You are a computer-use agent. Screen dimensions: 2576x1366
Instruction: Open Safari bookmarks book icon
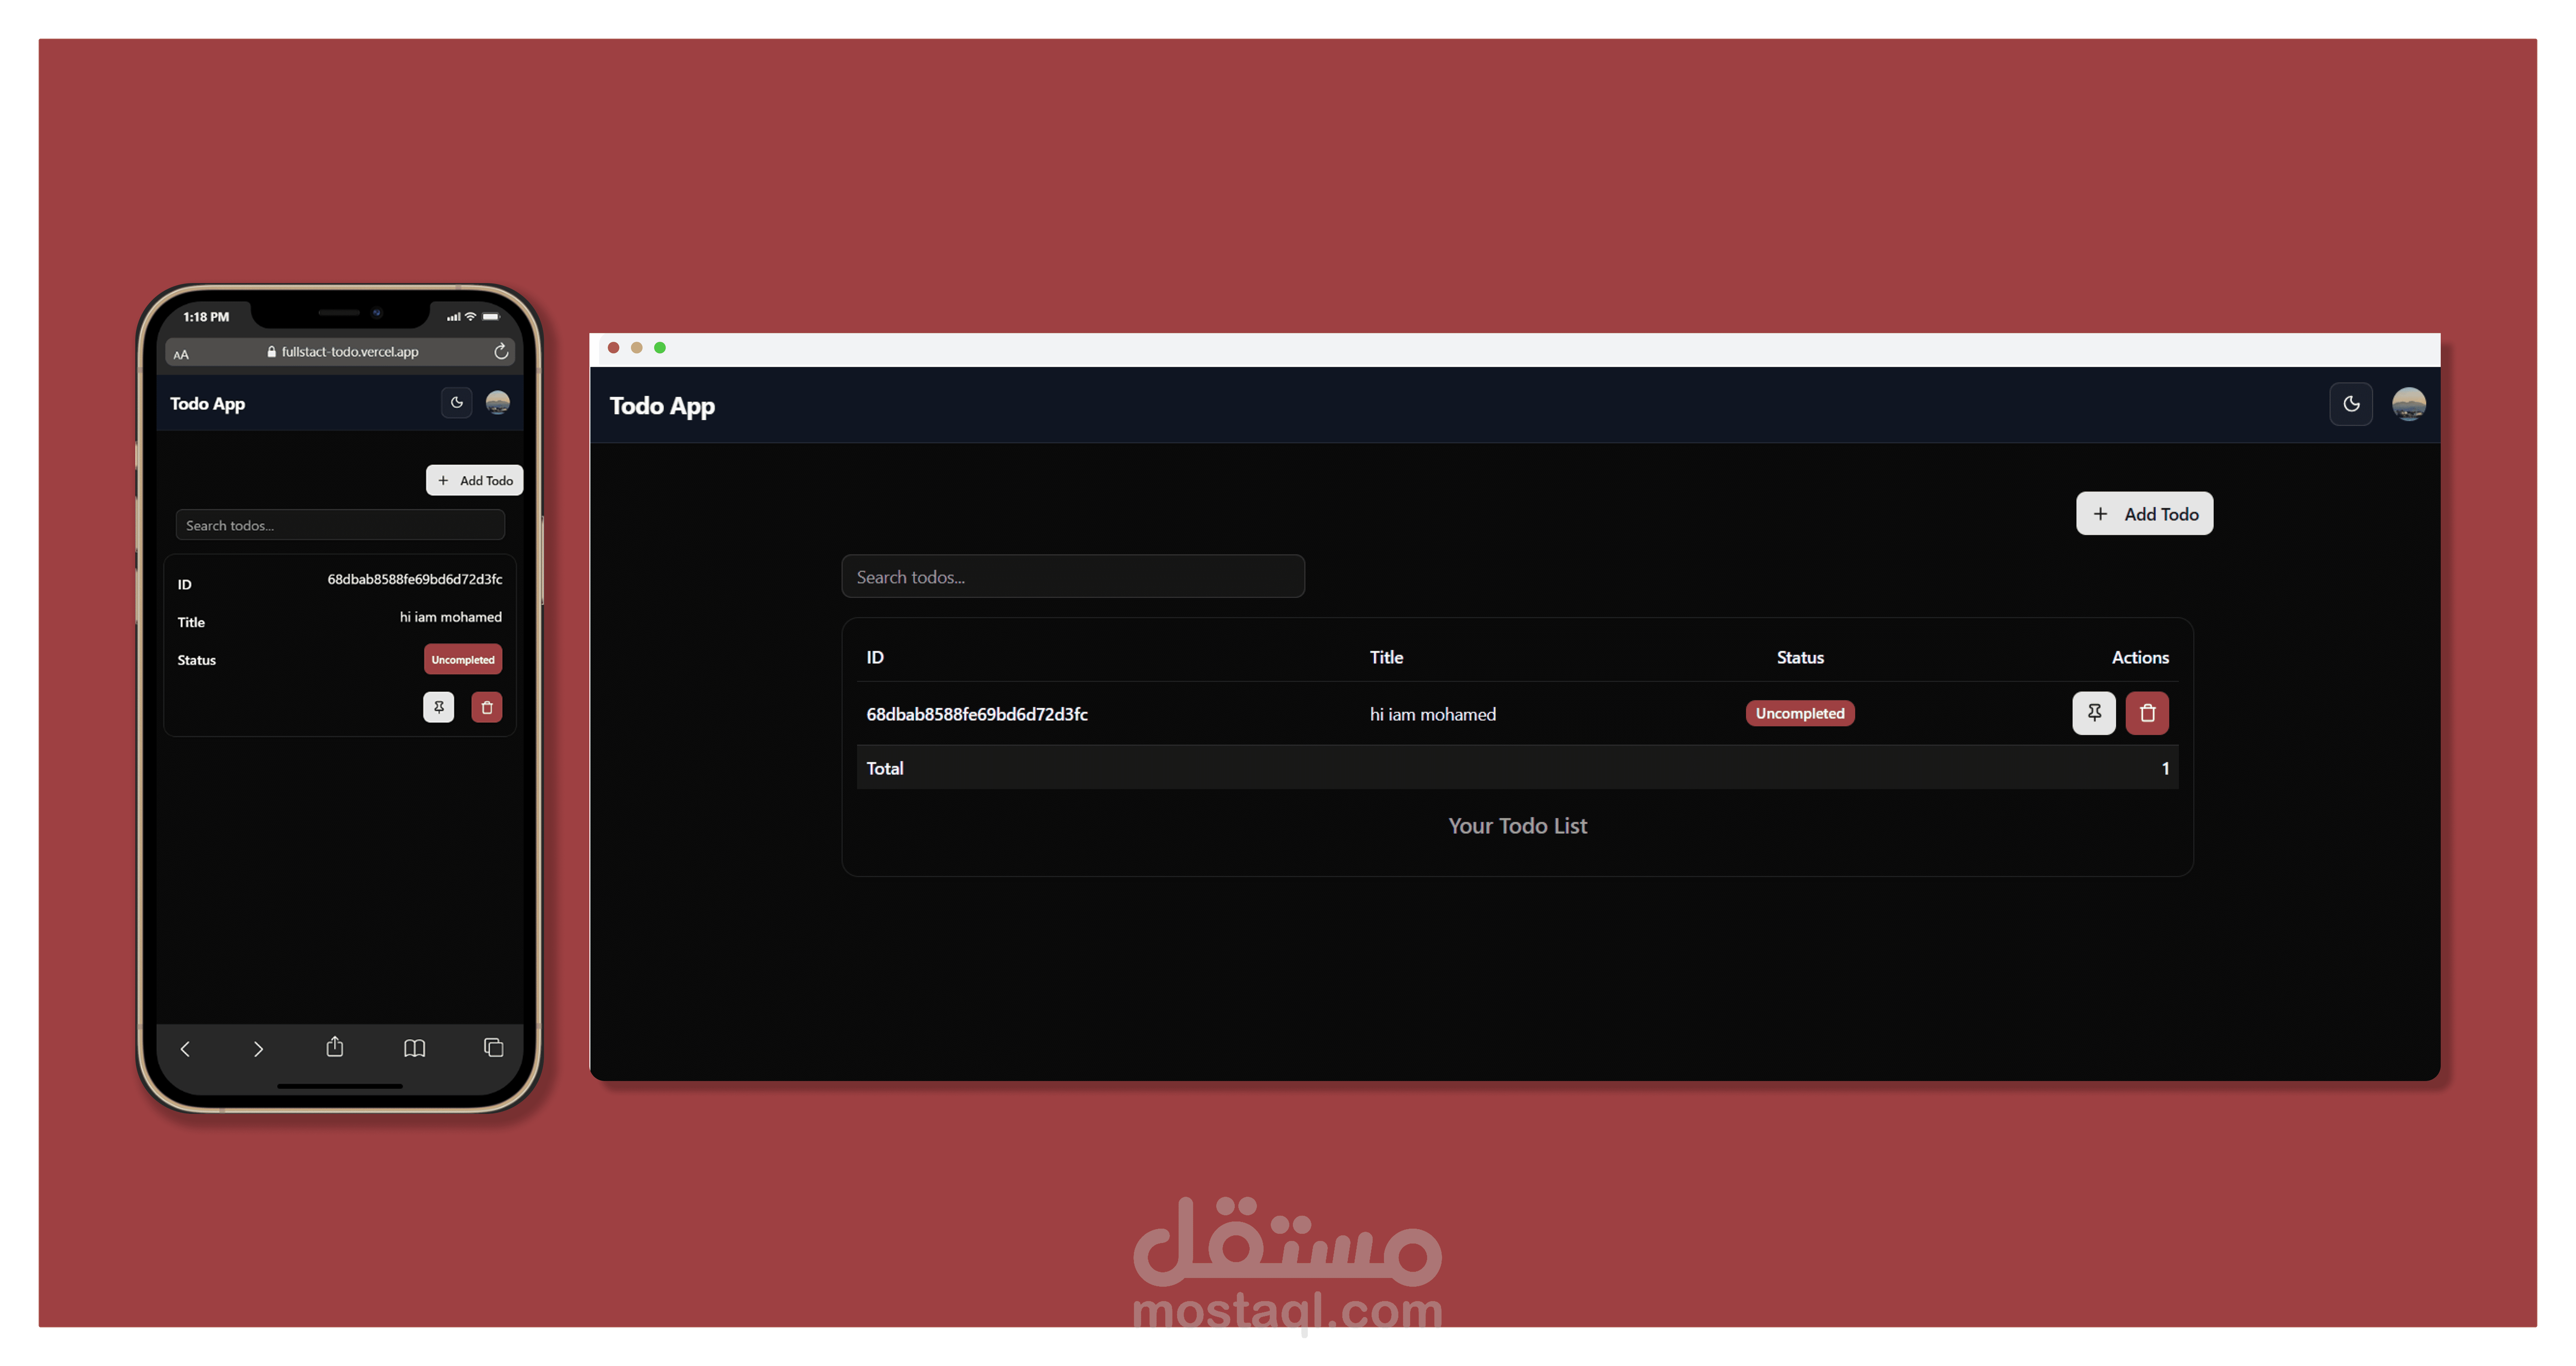click(x=414, y=1048)
